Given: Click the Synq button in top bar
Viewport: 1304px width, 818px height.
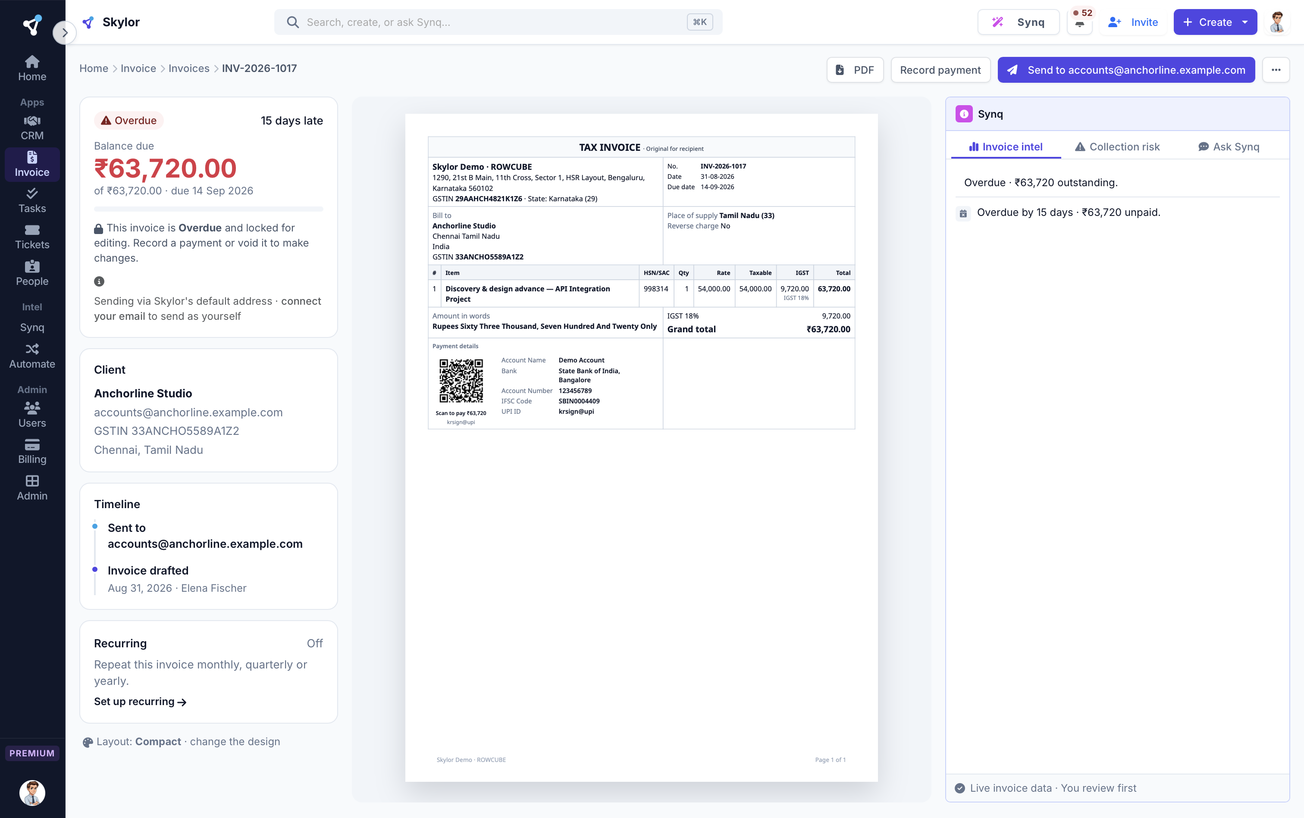Looking at the screenshot, I should (x=1018, y=22).
